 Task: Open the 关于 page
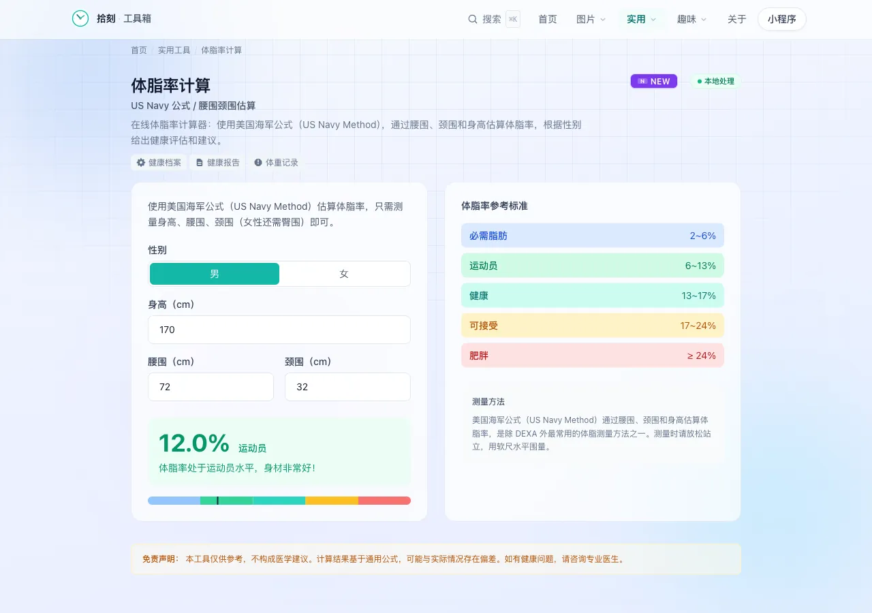(x=737, y=19)
